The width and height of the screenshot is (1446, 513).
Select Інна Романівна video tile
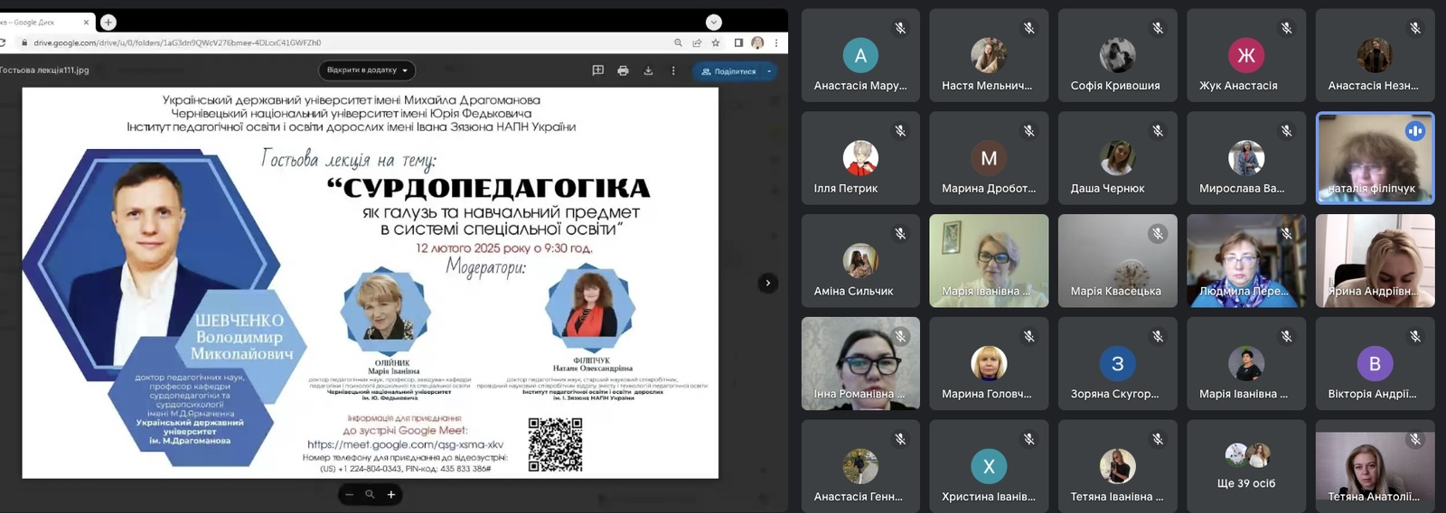point(860,363)
